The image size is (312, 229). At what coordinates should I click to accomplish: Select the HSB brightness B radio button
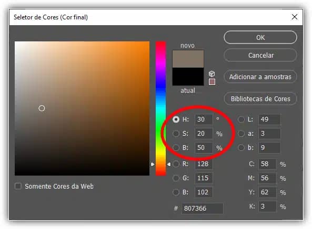176,148
